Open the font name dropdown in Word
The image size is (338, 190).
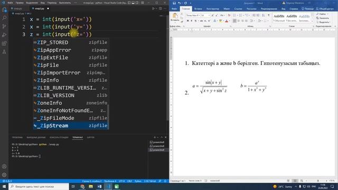[200, 15]
